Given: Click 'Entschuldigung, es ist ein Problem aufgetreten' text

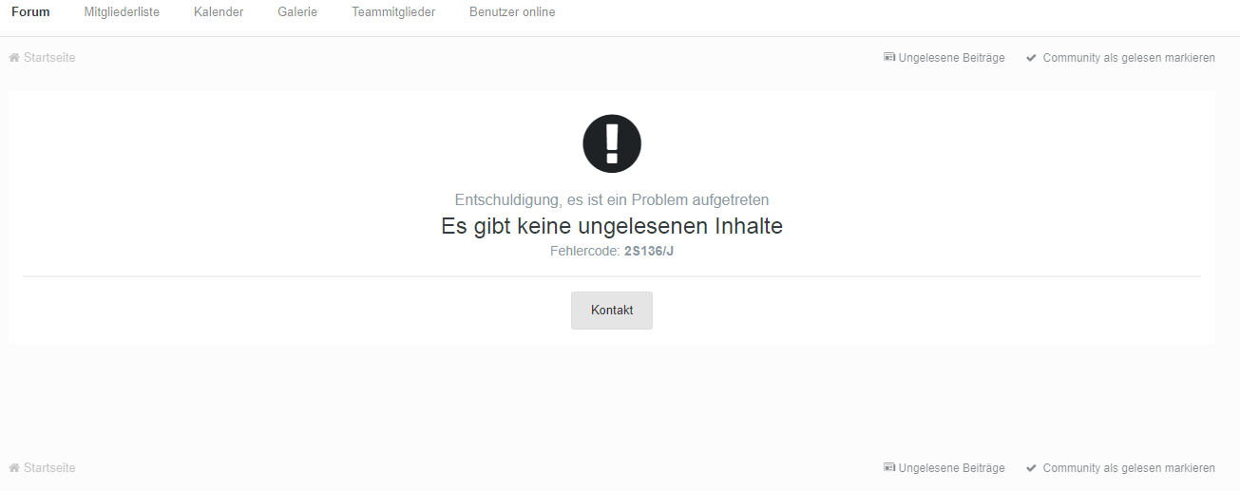Looking at the screenshot, I should click(612, 200).
